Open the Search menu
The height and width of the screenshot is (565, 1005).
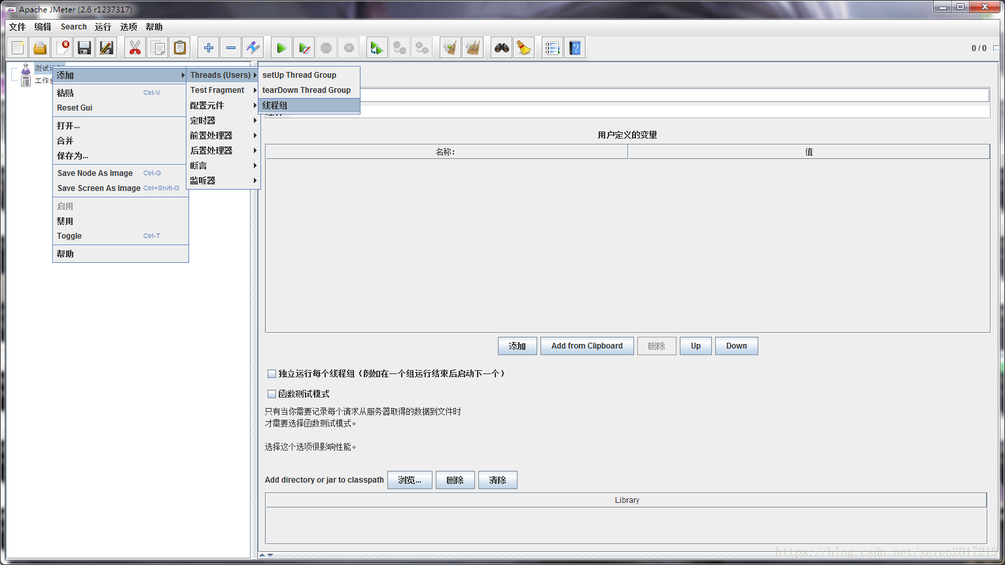pos(74,27)
